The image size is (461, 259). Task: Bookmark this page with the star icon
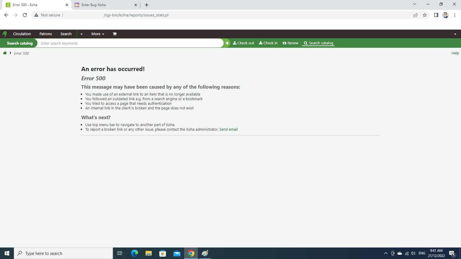(x=425, y=15)
